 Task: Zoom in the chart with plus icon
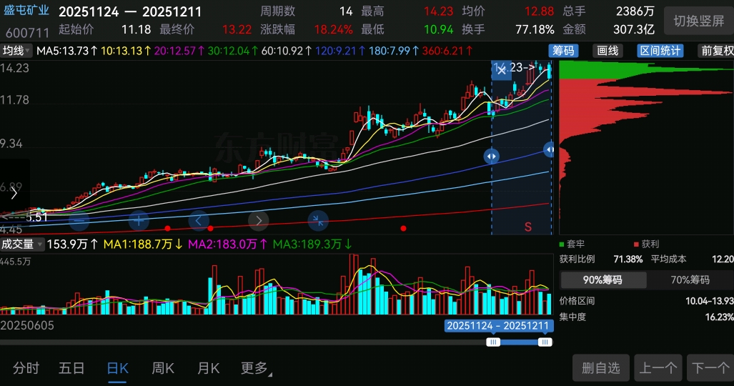[139, 220]
